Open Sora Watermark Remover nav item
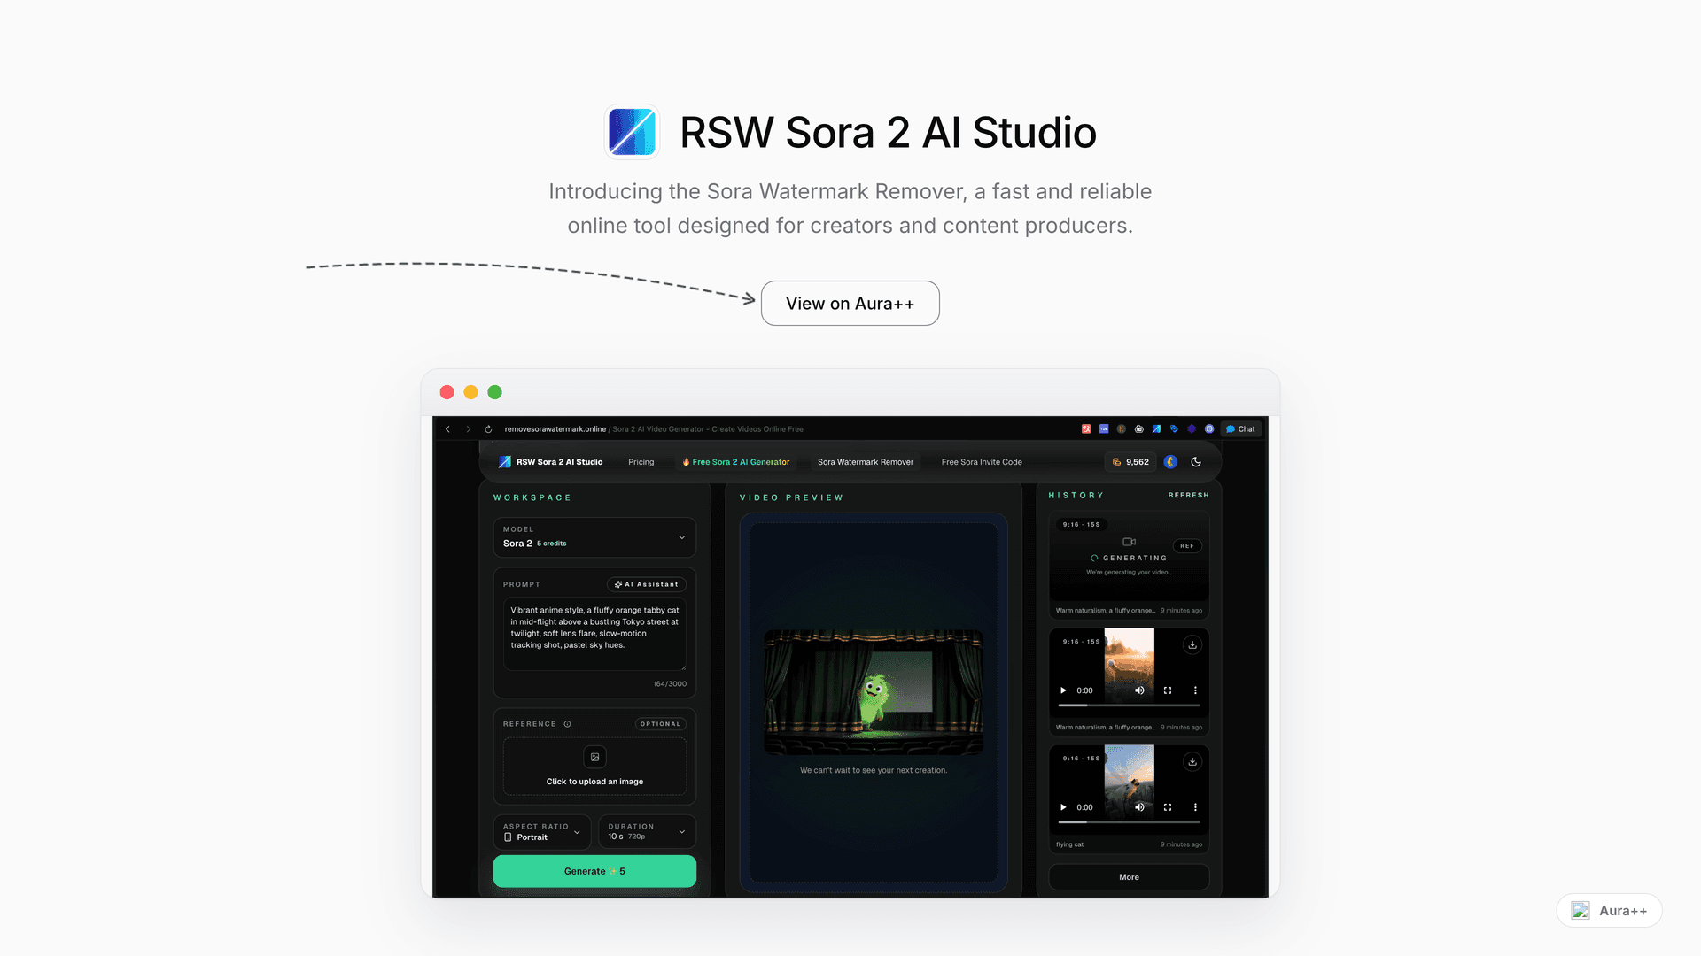Image resolution: width=1701 pixels, height=956 pixels. (866, 462)
